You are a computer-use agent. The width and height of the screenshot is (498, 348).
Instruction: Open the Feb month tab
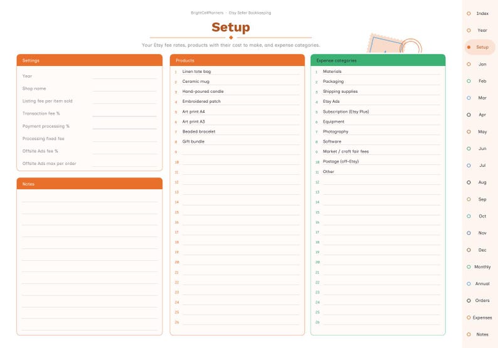tap(480, 81)
